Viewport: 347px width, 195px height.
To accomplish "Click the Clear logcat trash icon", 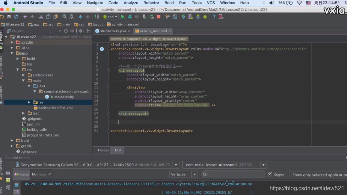I will pyautogui.click(x=17, y=185).
